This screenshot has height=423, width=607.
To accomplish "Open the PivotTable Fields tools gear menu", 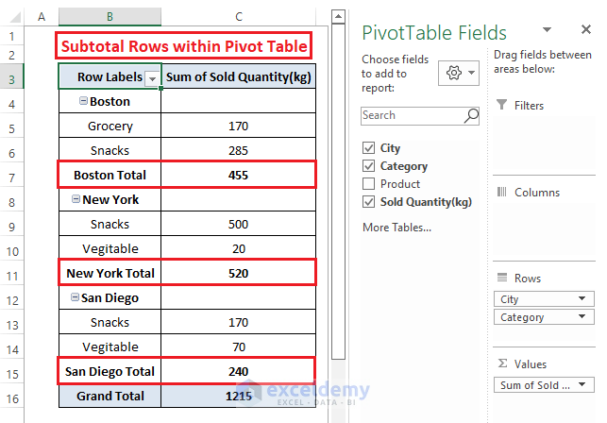I will click(x=461, y=74).
